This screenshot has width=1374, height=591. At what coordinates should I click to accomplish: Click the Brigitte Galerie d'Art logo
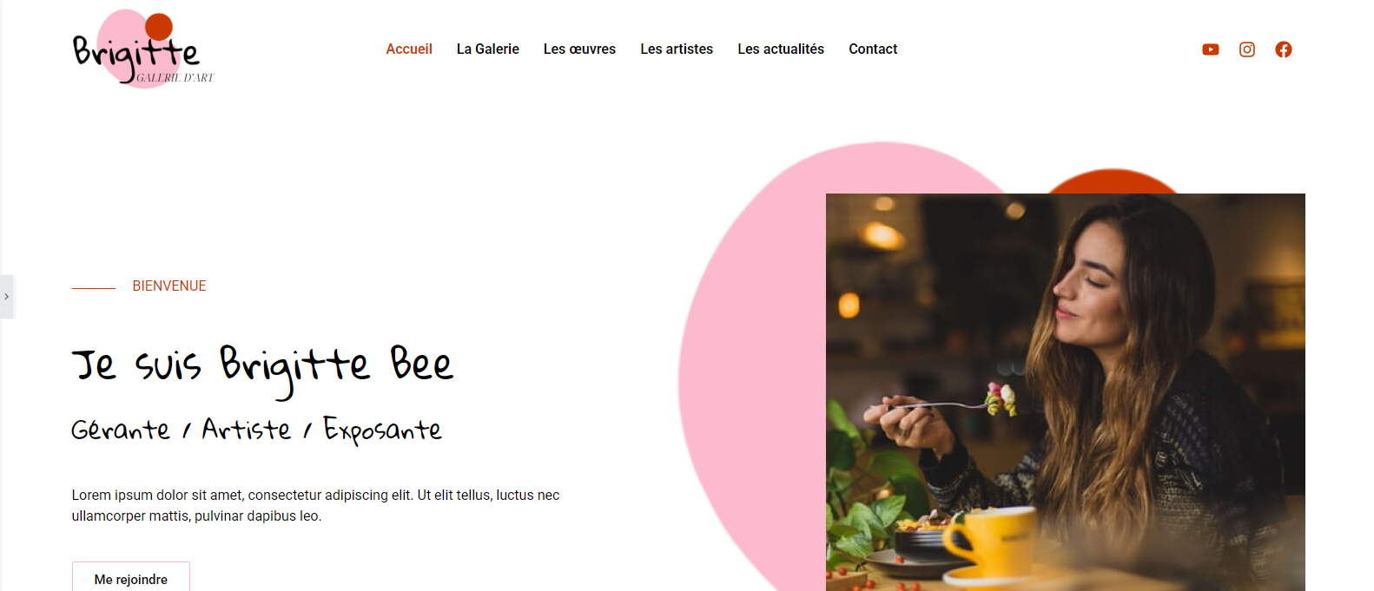coord(142,49)
